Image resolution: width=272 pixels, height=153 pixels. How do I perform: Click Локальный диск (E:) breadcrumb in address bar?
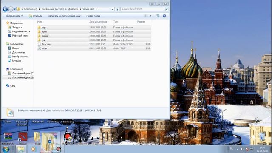tap(53, 9)
